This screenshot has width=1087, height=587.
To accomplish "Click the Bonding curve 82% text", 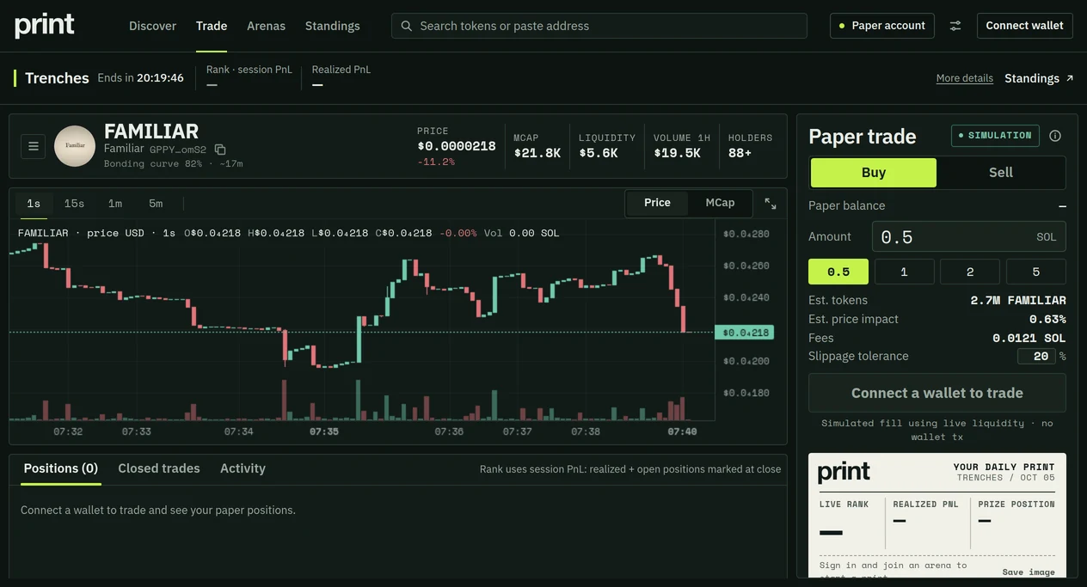I will coord(153,164).
